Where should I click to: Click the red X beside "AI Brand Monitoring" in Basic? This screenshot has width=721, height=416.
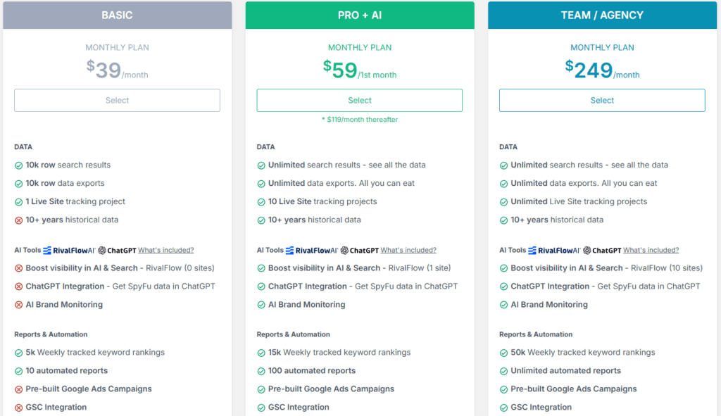click(x=19, y=305)
